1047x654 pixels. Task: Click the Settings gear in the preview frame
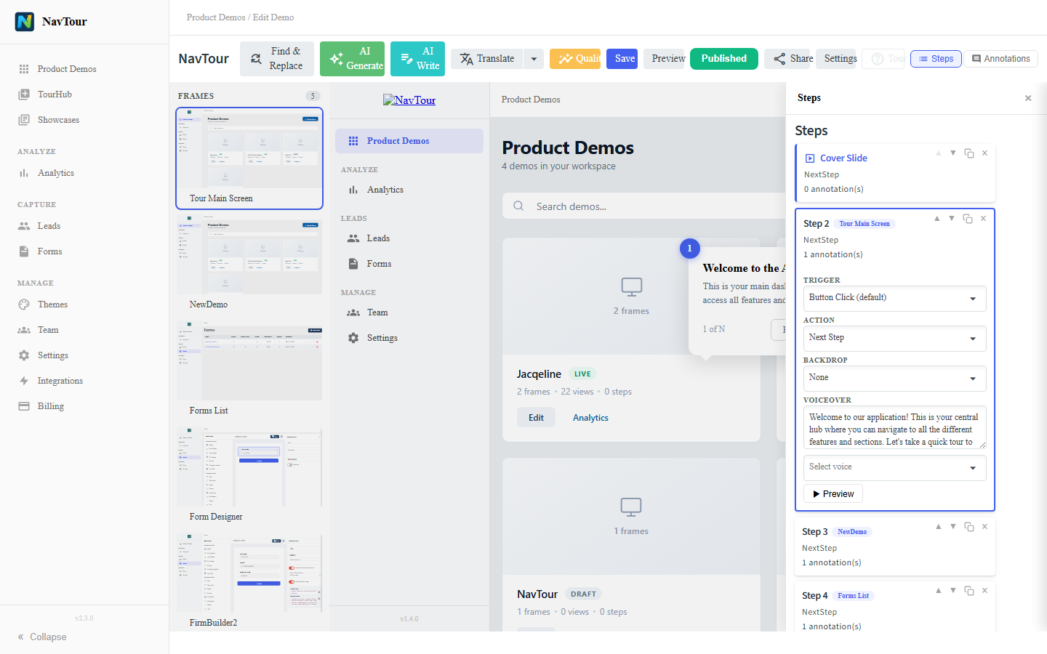353,338
